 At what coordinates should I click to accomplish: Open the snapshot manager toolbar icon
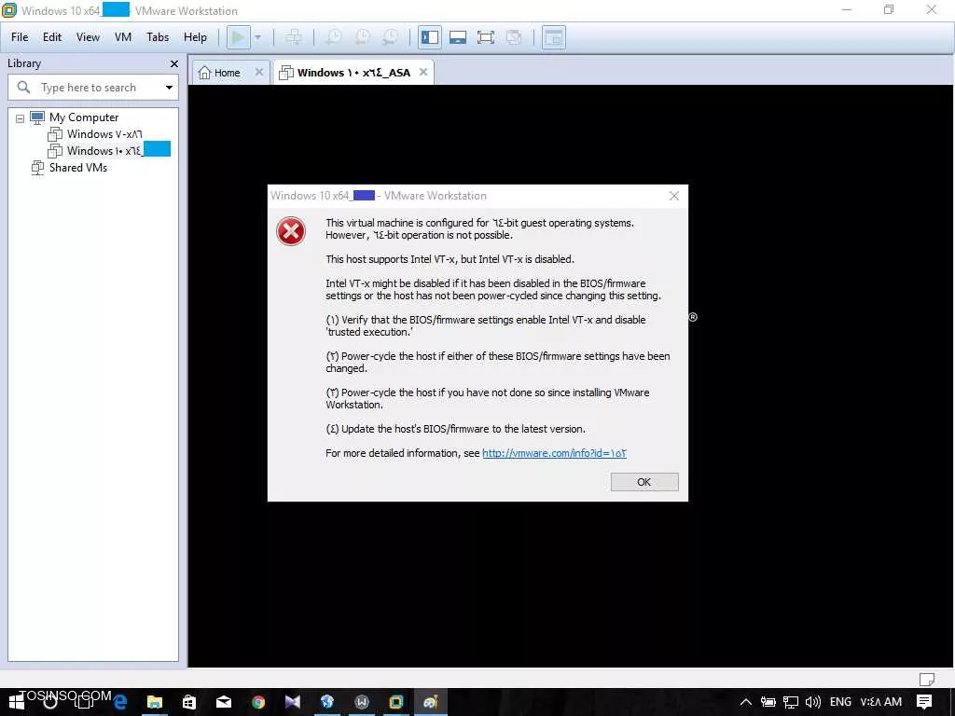pyautogui.click(x=390, y=37)
